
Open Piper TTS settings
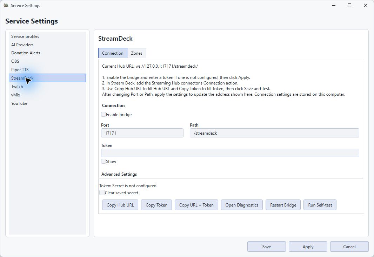tap(47, 70)
